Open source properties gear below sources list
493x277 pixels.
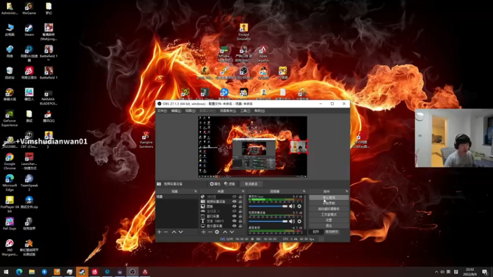tap(217, 232)
